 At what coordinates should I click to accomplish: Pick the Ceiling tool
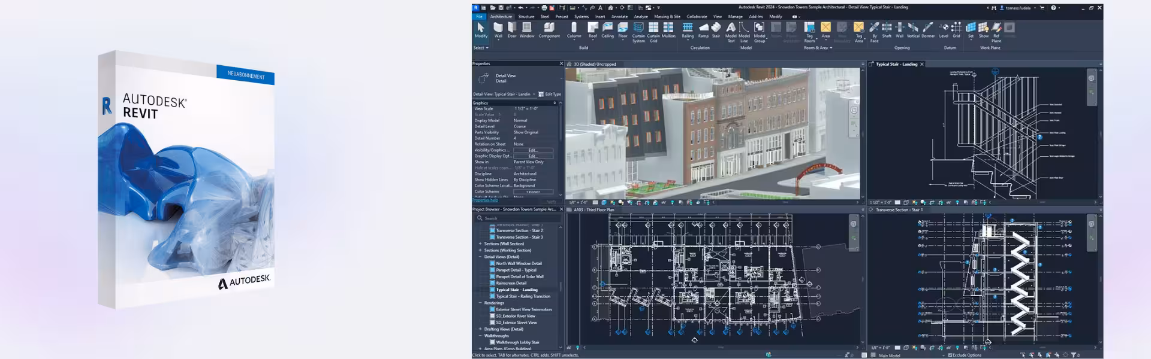pos(608,30)
